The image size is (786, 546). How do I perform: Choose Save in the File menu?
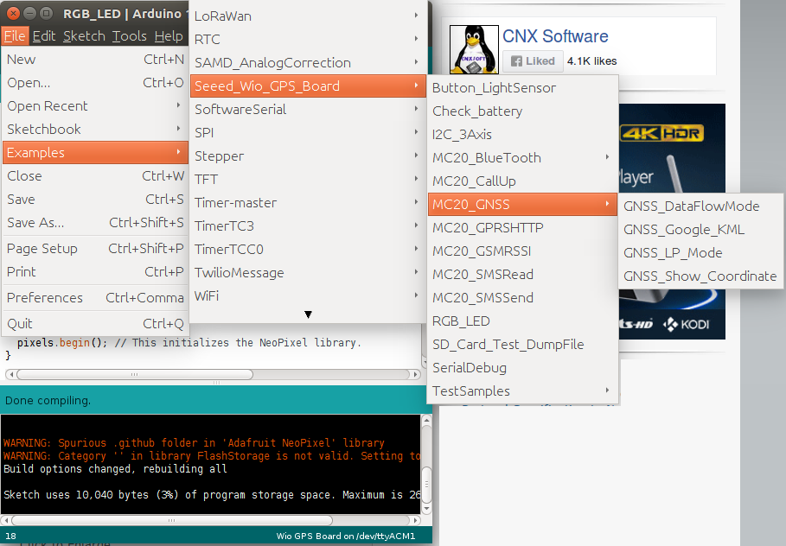tap(95, 200)
